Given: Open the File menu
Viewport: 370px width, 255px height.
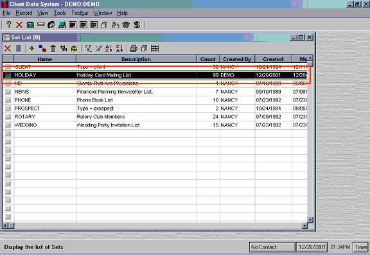Looking at the screenshot, I should coord(6,13).
